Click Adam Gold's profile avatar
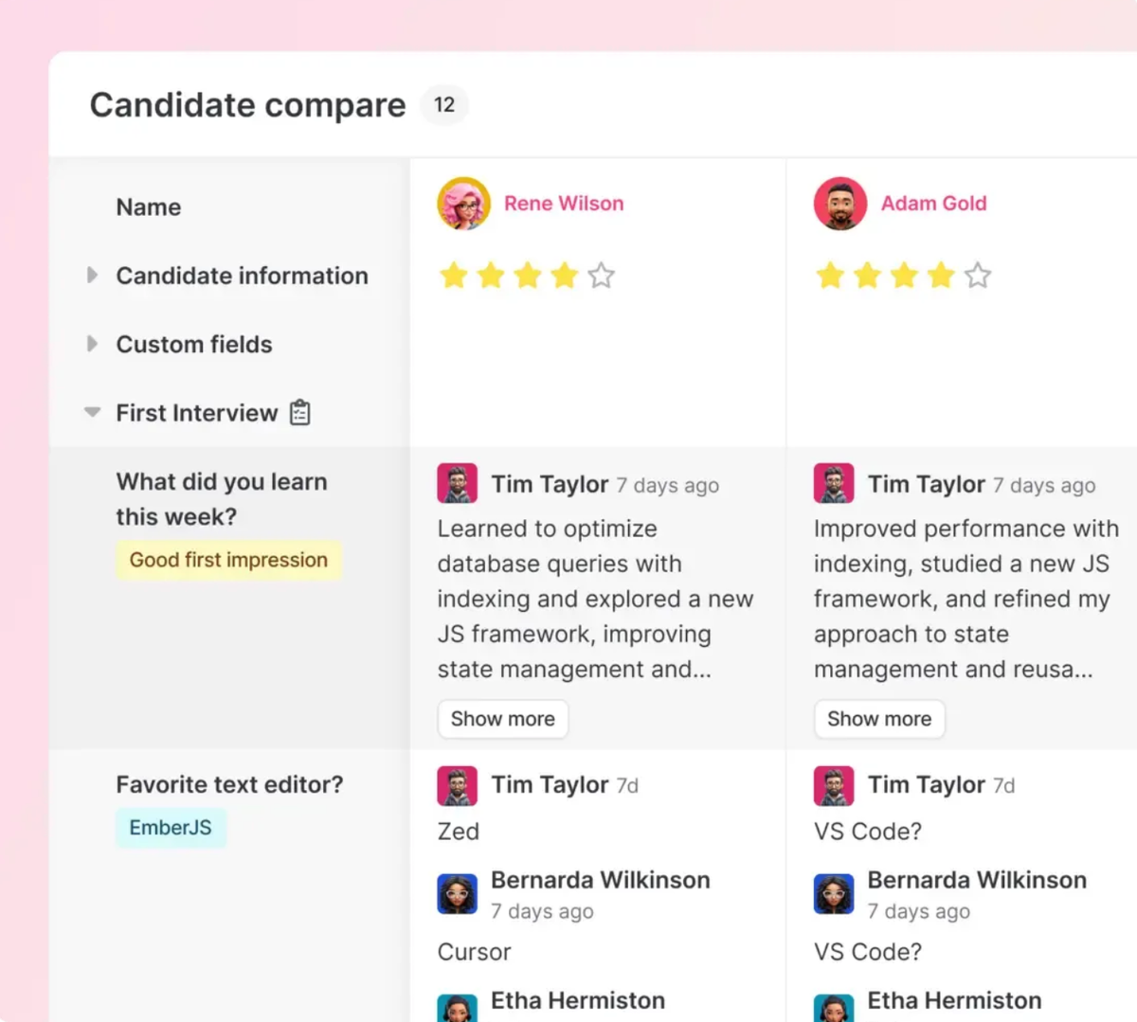1137x1022 pixels. pyautogui.click(x=839, y=204)
